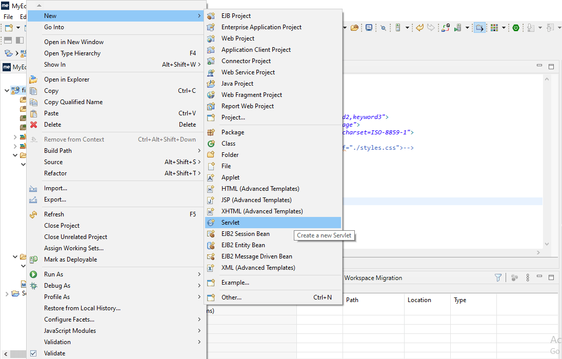Image resolution: width=562 pixels, height=359 pixels.
Task: Click the Type column header
Action: click(473, 300)
